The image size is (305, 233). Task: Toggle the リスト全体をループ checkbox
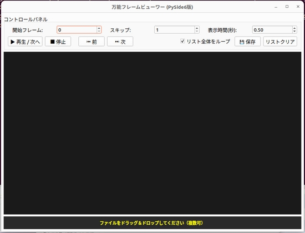point(182,41)
